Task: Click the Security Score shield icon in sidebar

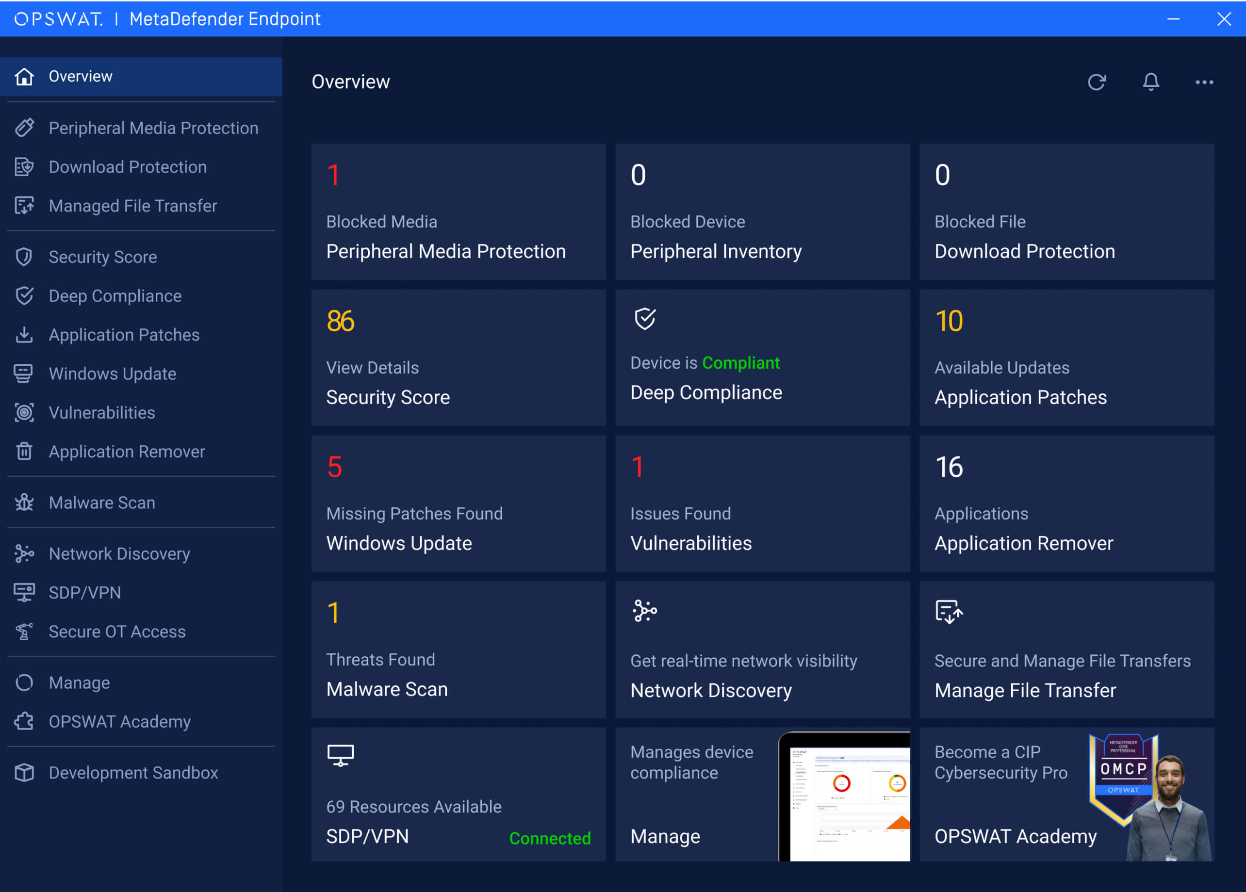Action: click(24, 257)
